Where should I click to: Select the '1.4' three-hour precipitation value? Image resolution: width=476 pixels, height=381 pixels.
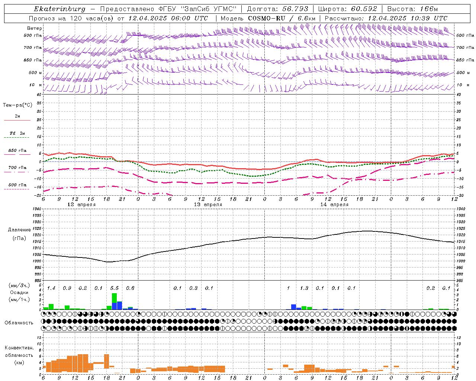click(x=51, y=288)
